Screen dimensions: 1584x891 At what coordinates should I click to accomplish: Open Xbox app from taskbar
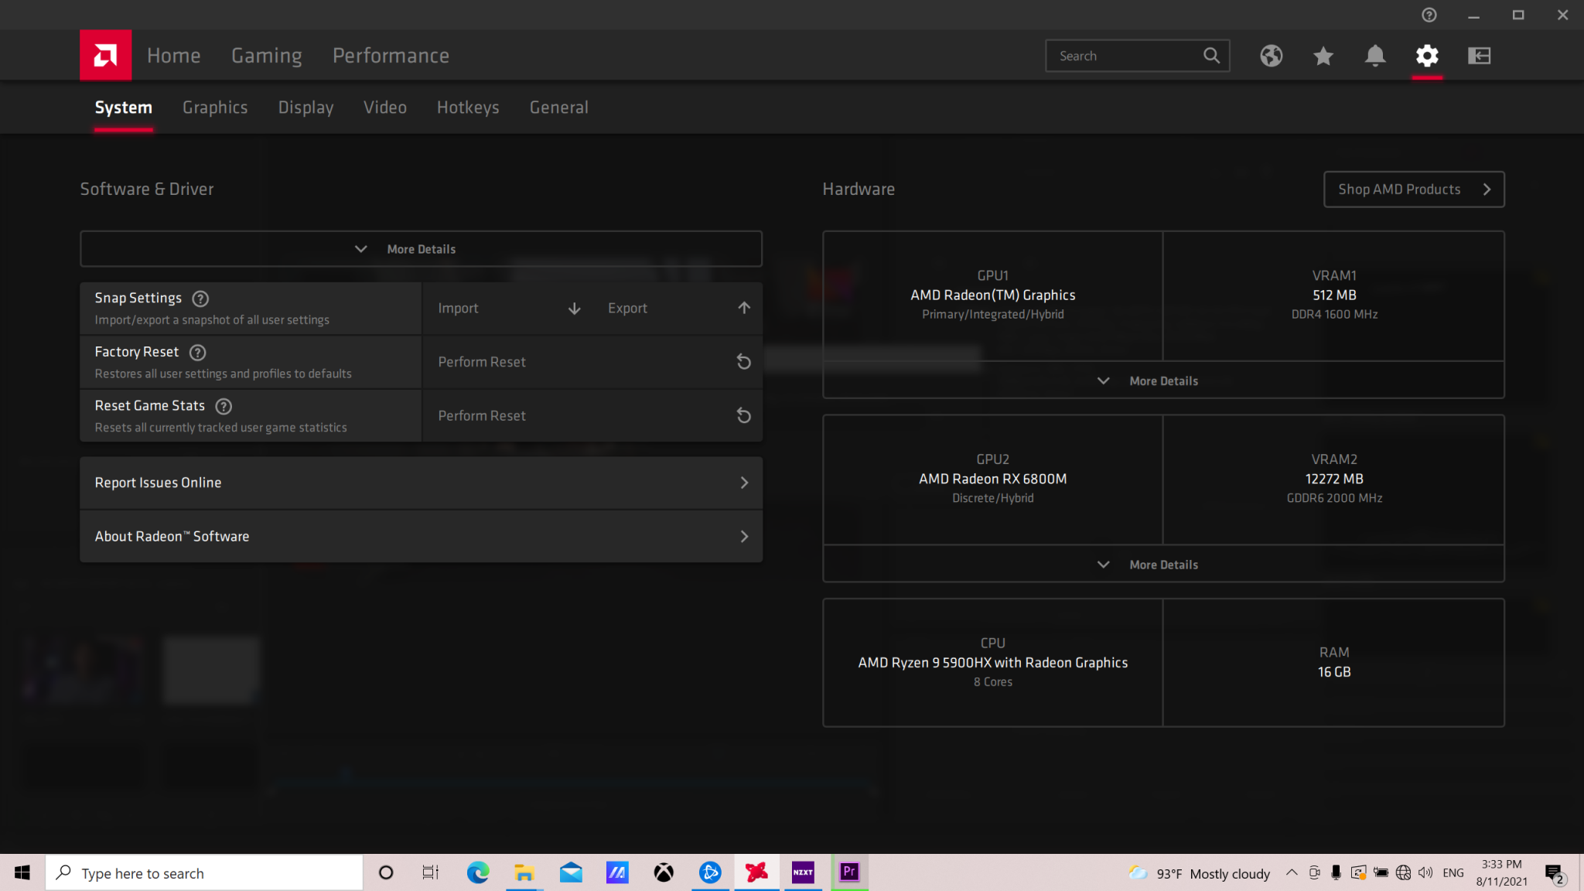click(664, 872)
